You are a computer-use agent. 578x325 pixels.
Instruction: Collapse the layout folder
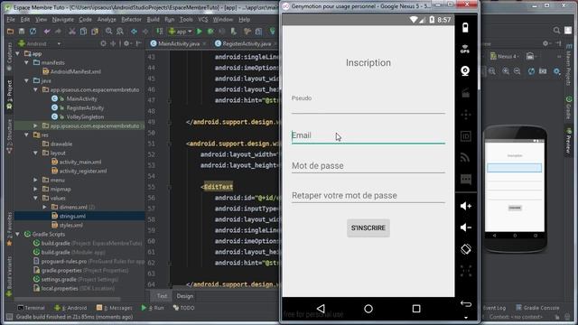35,153
